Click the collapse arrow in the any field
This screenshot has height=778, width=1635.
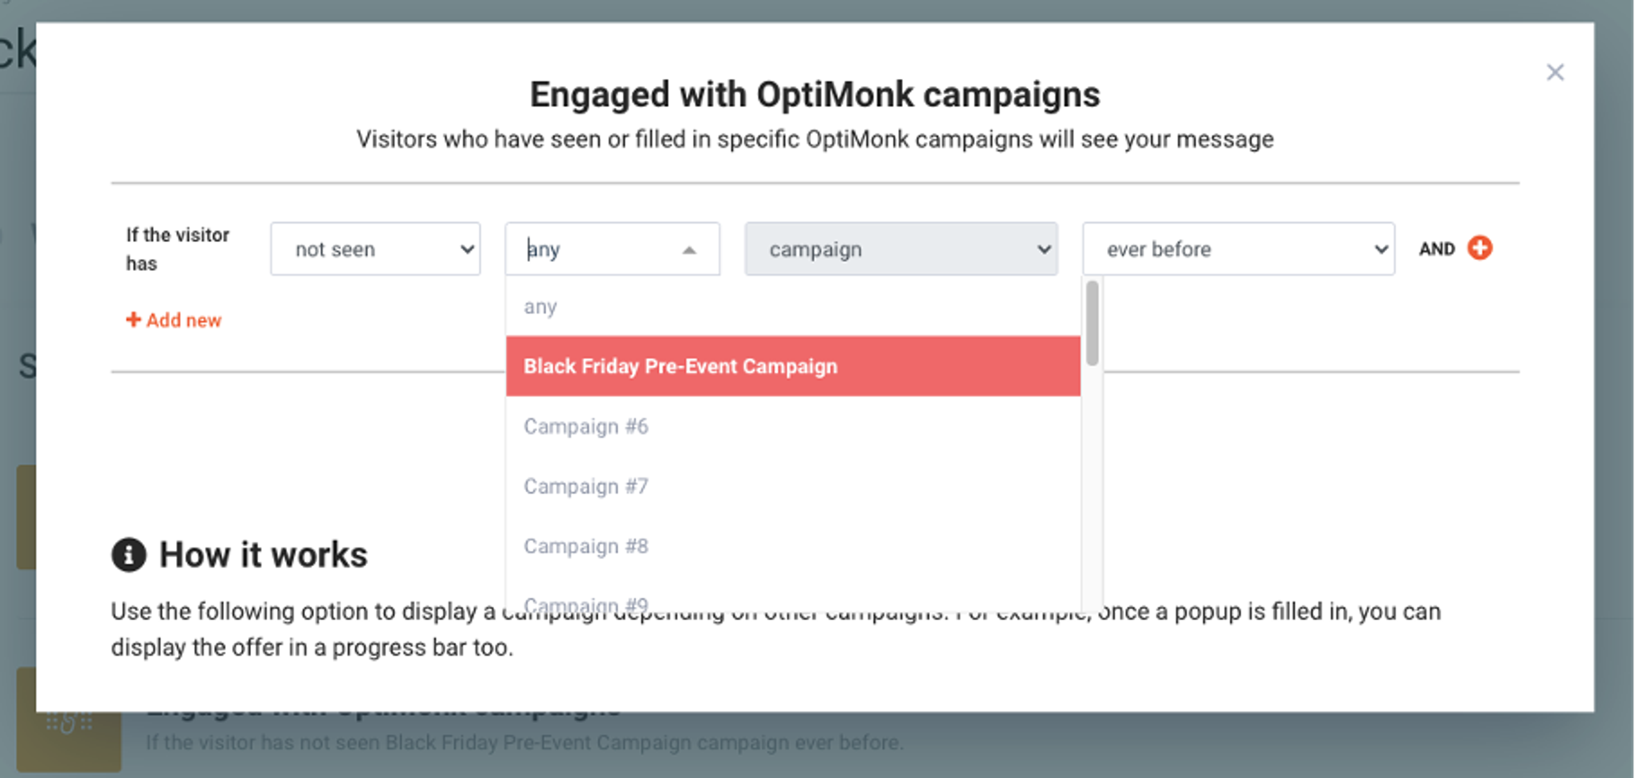tap(689, 250)
